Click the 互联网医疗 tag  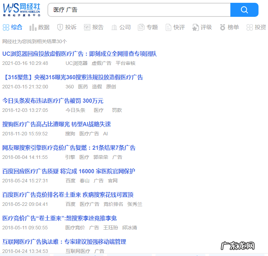coord(78,251)
